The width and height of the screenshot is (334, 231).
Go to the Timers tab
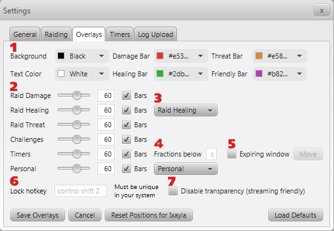[x=119, y=34]
